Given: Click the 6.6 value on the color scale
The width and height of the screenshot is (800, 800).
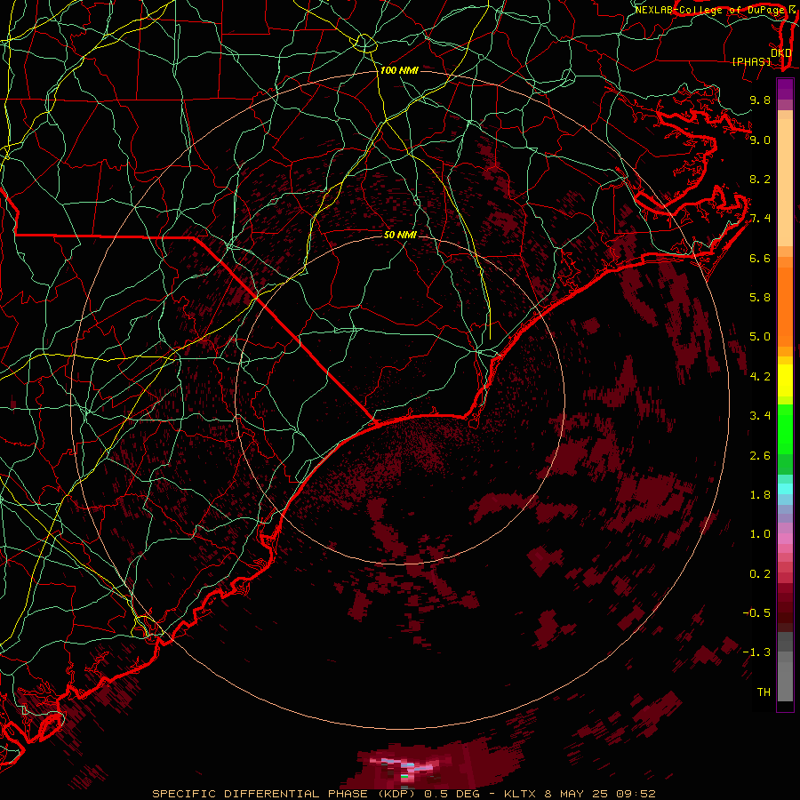Looking at the screenshot, I should pyautogui.click(x=760, y=258).
